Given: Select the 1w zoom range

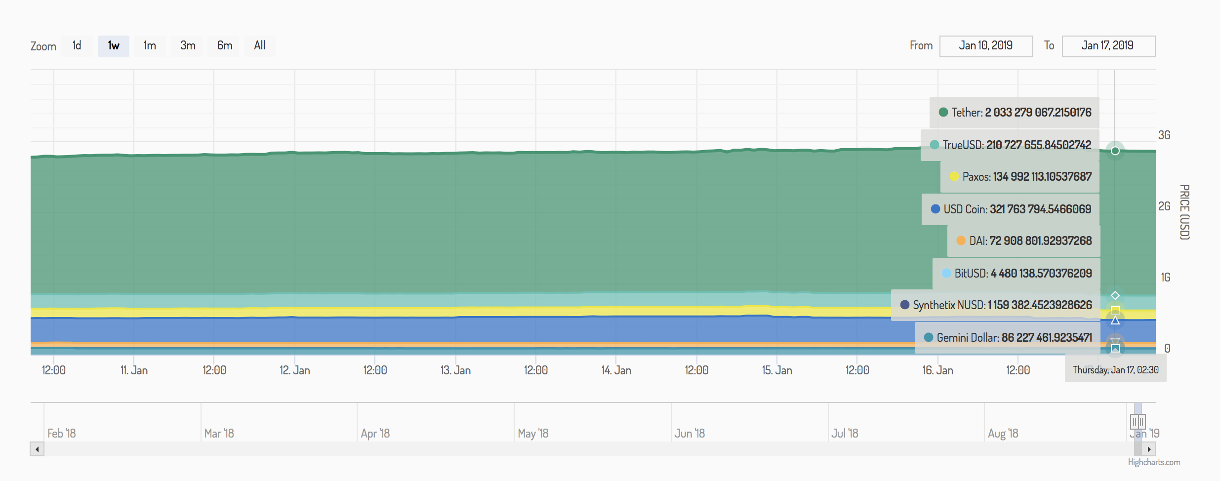Looking at the screenshot, I should click(113, 46).
